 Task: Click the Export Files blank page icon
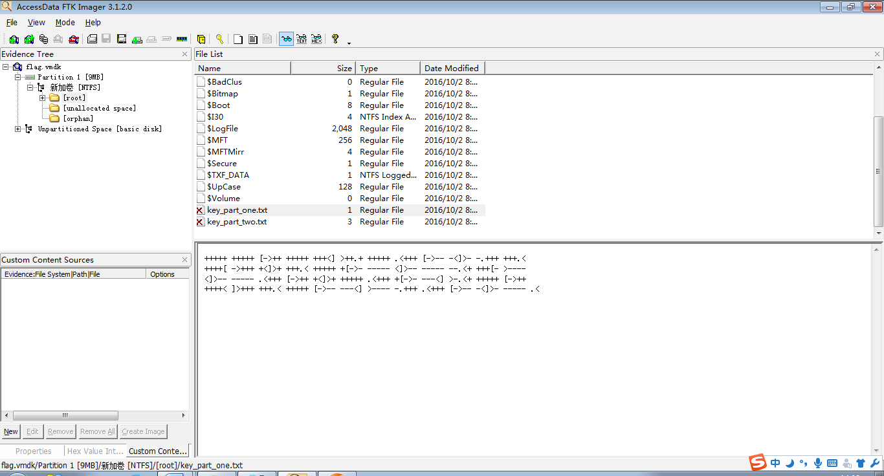[238, 39]
